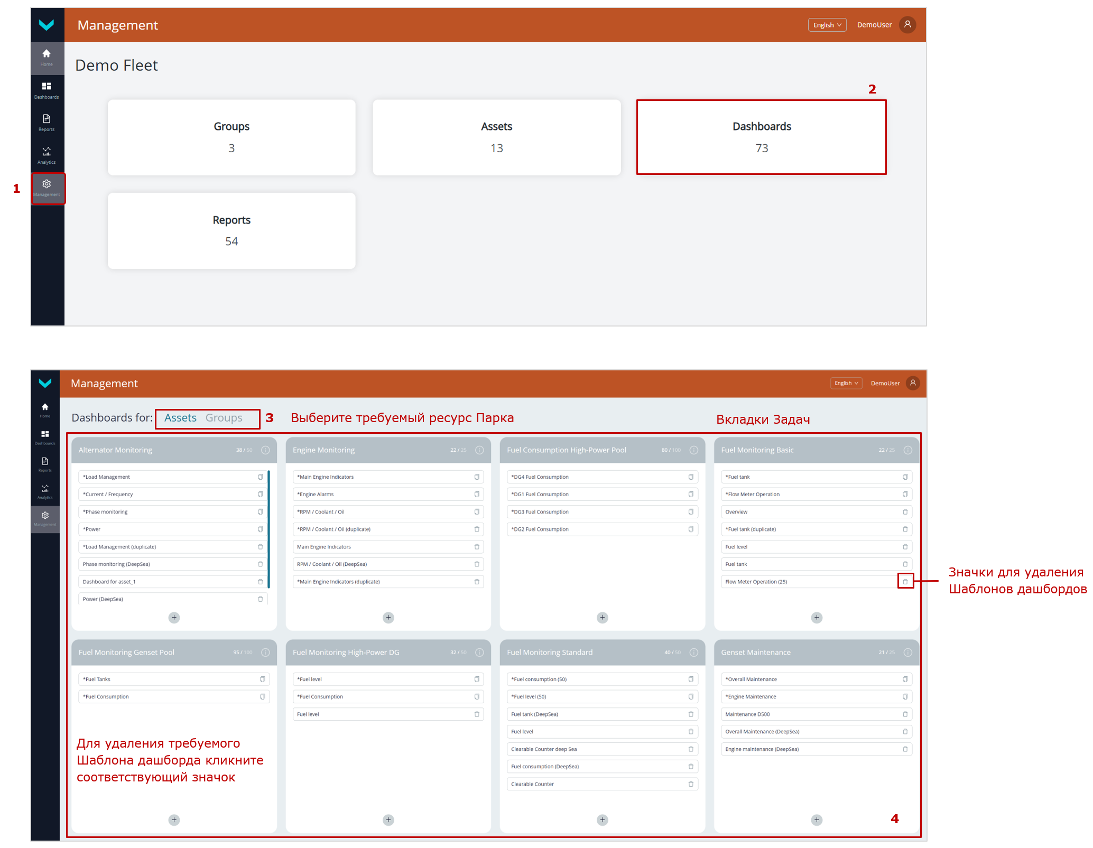Open English dropdown above Dashboards for section

(846, 383)
